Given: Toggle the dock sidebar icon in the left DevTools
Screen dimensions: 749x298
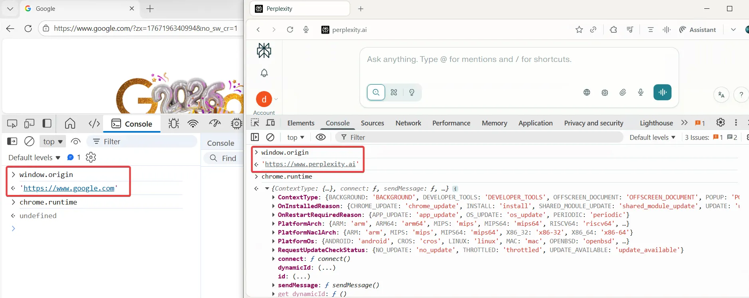Looking at the screenshot, I should coord(47,123).
